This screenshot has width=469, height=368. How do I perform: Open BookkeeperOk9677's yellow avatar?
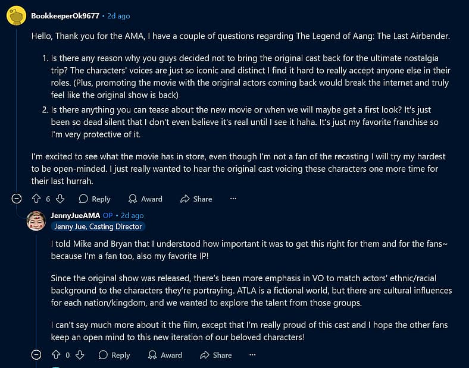[x=17, y=15]
